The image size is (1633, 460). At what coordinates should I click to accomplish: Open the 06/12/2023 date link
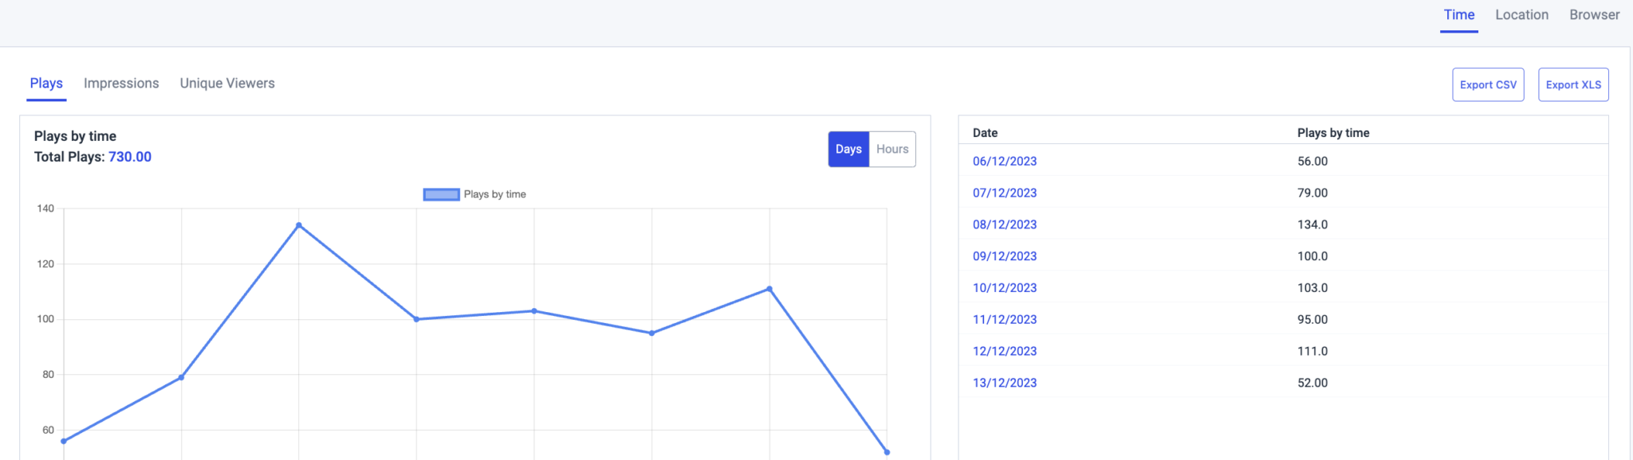[1005, 162]
